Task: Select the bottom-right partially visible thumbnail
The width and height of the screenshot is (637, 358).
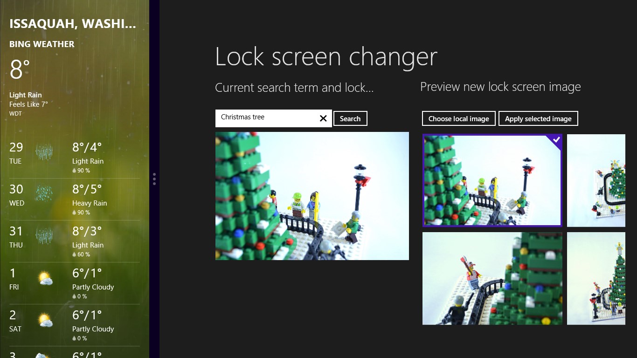Action: pos(596,278)
